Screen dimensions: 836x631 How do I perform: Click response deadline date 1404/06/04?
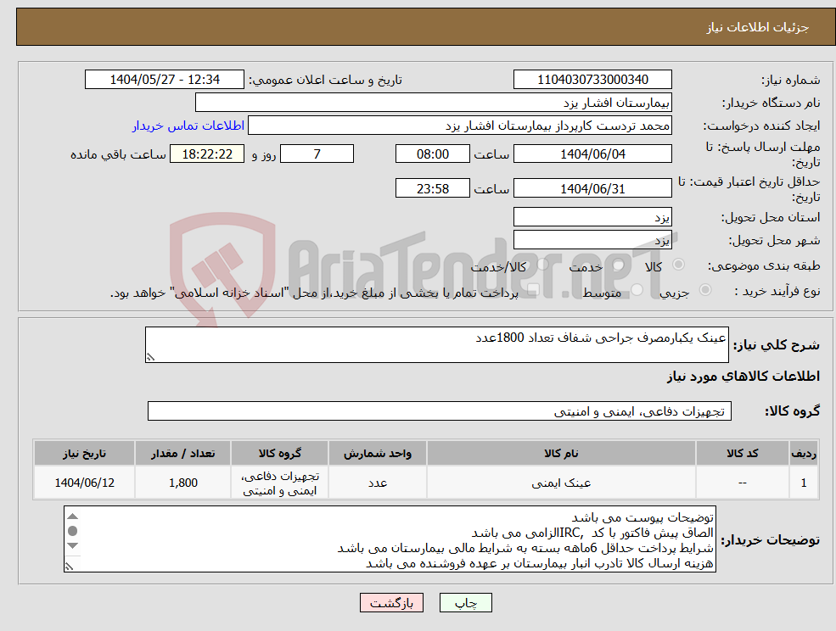592,154
